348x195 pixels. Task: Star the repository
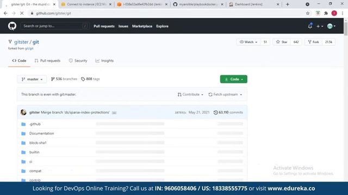[x=282, y=42]
